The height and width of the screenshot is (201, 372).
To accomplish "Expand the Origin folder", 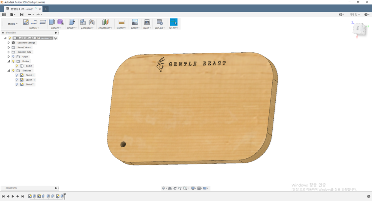I will coord(8,57).
